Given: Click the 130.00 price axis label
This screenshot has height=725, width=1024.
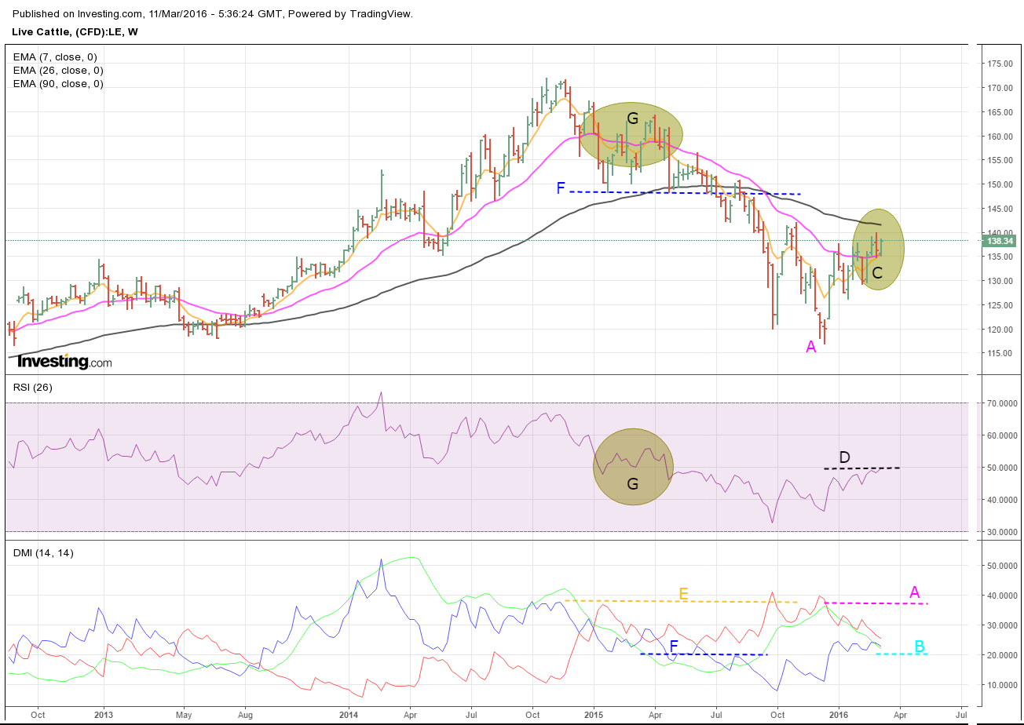Looking at the screenshot, I should (1001, 281).
